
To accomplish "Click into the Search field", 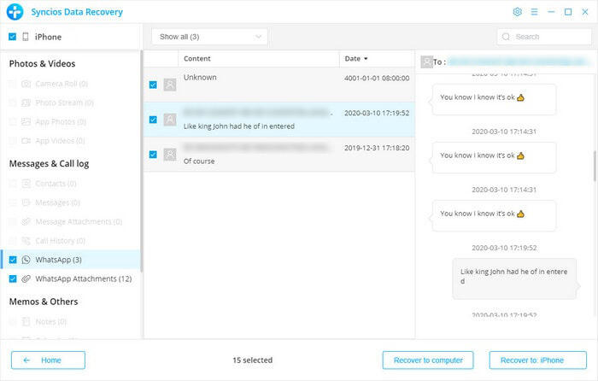I will pos(547,37).
